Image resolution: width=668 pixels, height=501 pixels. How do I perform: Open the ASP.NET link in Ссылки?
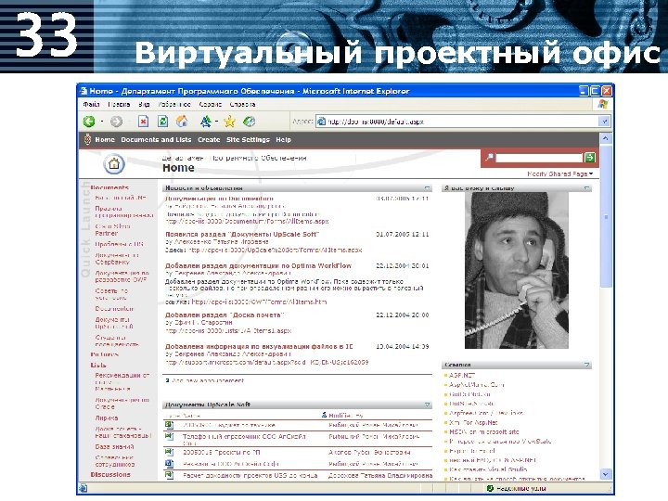(x=462, y=376)
